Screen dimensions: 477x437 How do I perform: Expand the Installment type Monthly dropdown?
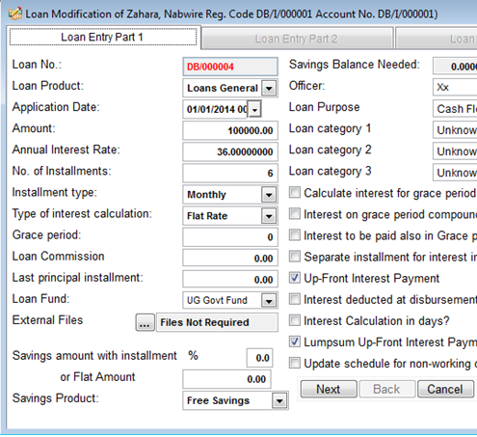[x=269, y=195]
